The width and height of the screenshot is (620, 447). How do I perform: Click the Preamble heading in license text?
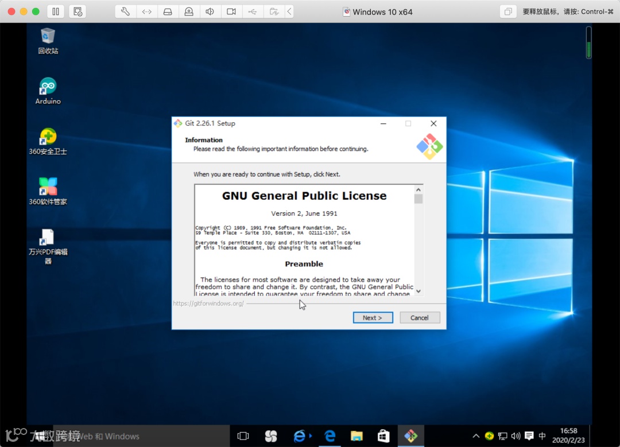(304, 264)
